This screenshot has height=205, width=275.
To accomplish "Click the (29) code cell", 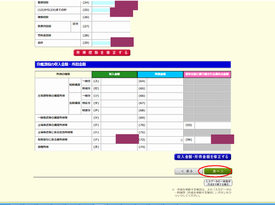I will coord(86,43).
